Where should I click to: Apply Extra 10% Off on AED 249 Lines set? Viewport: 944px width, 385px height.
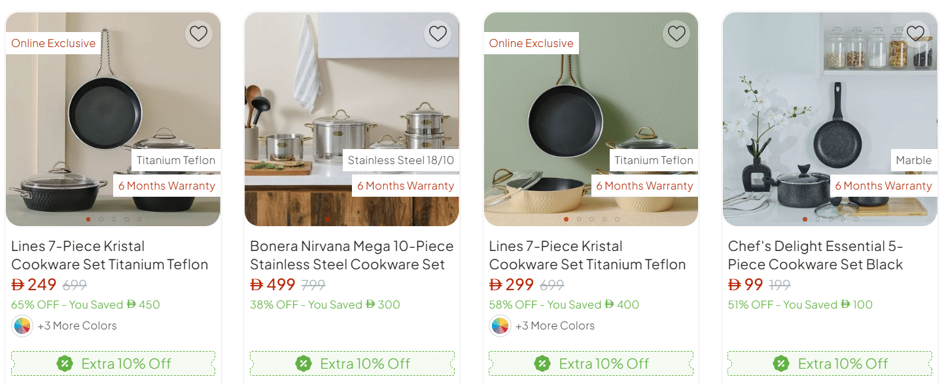click(113, 363)
